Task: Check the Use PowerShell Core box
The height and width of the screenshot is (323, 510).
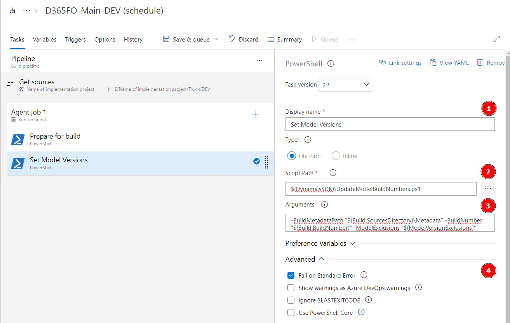Action: (291, 313)
